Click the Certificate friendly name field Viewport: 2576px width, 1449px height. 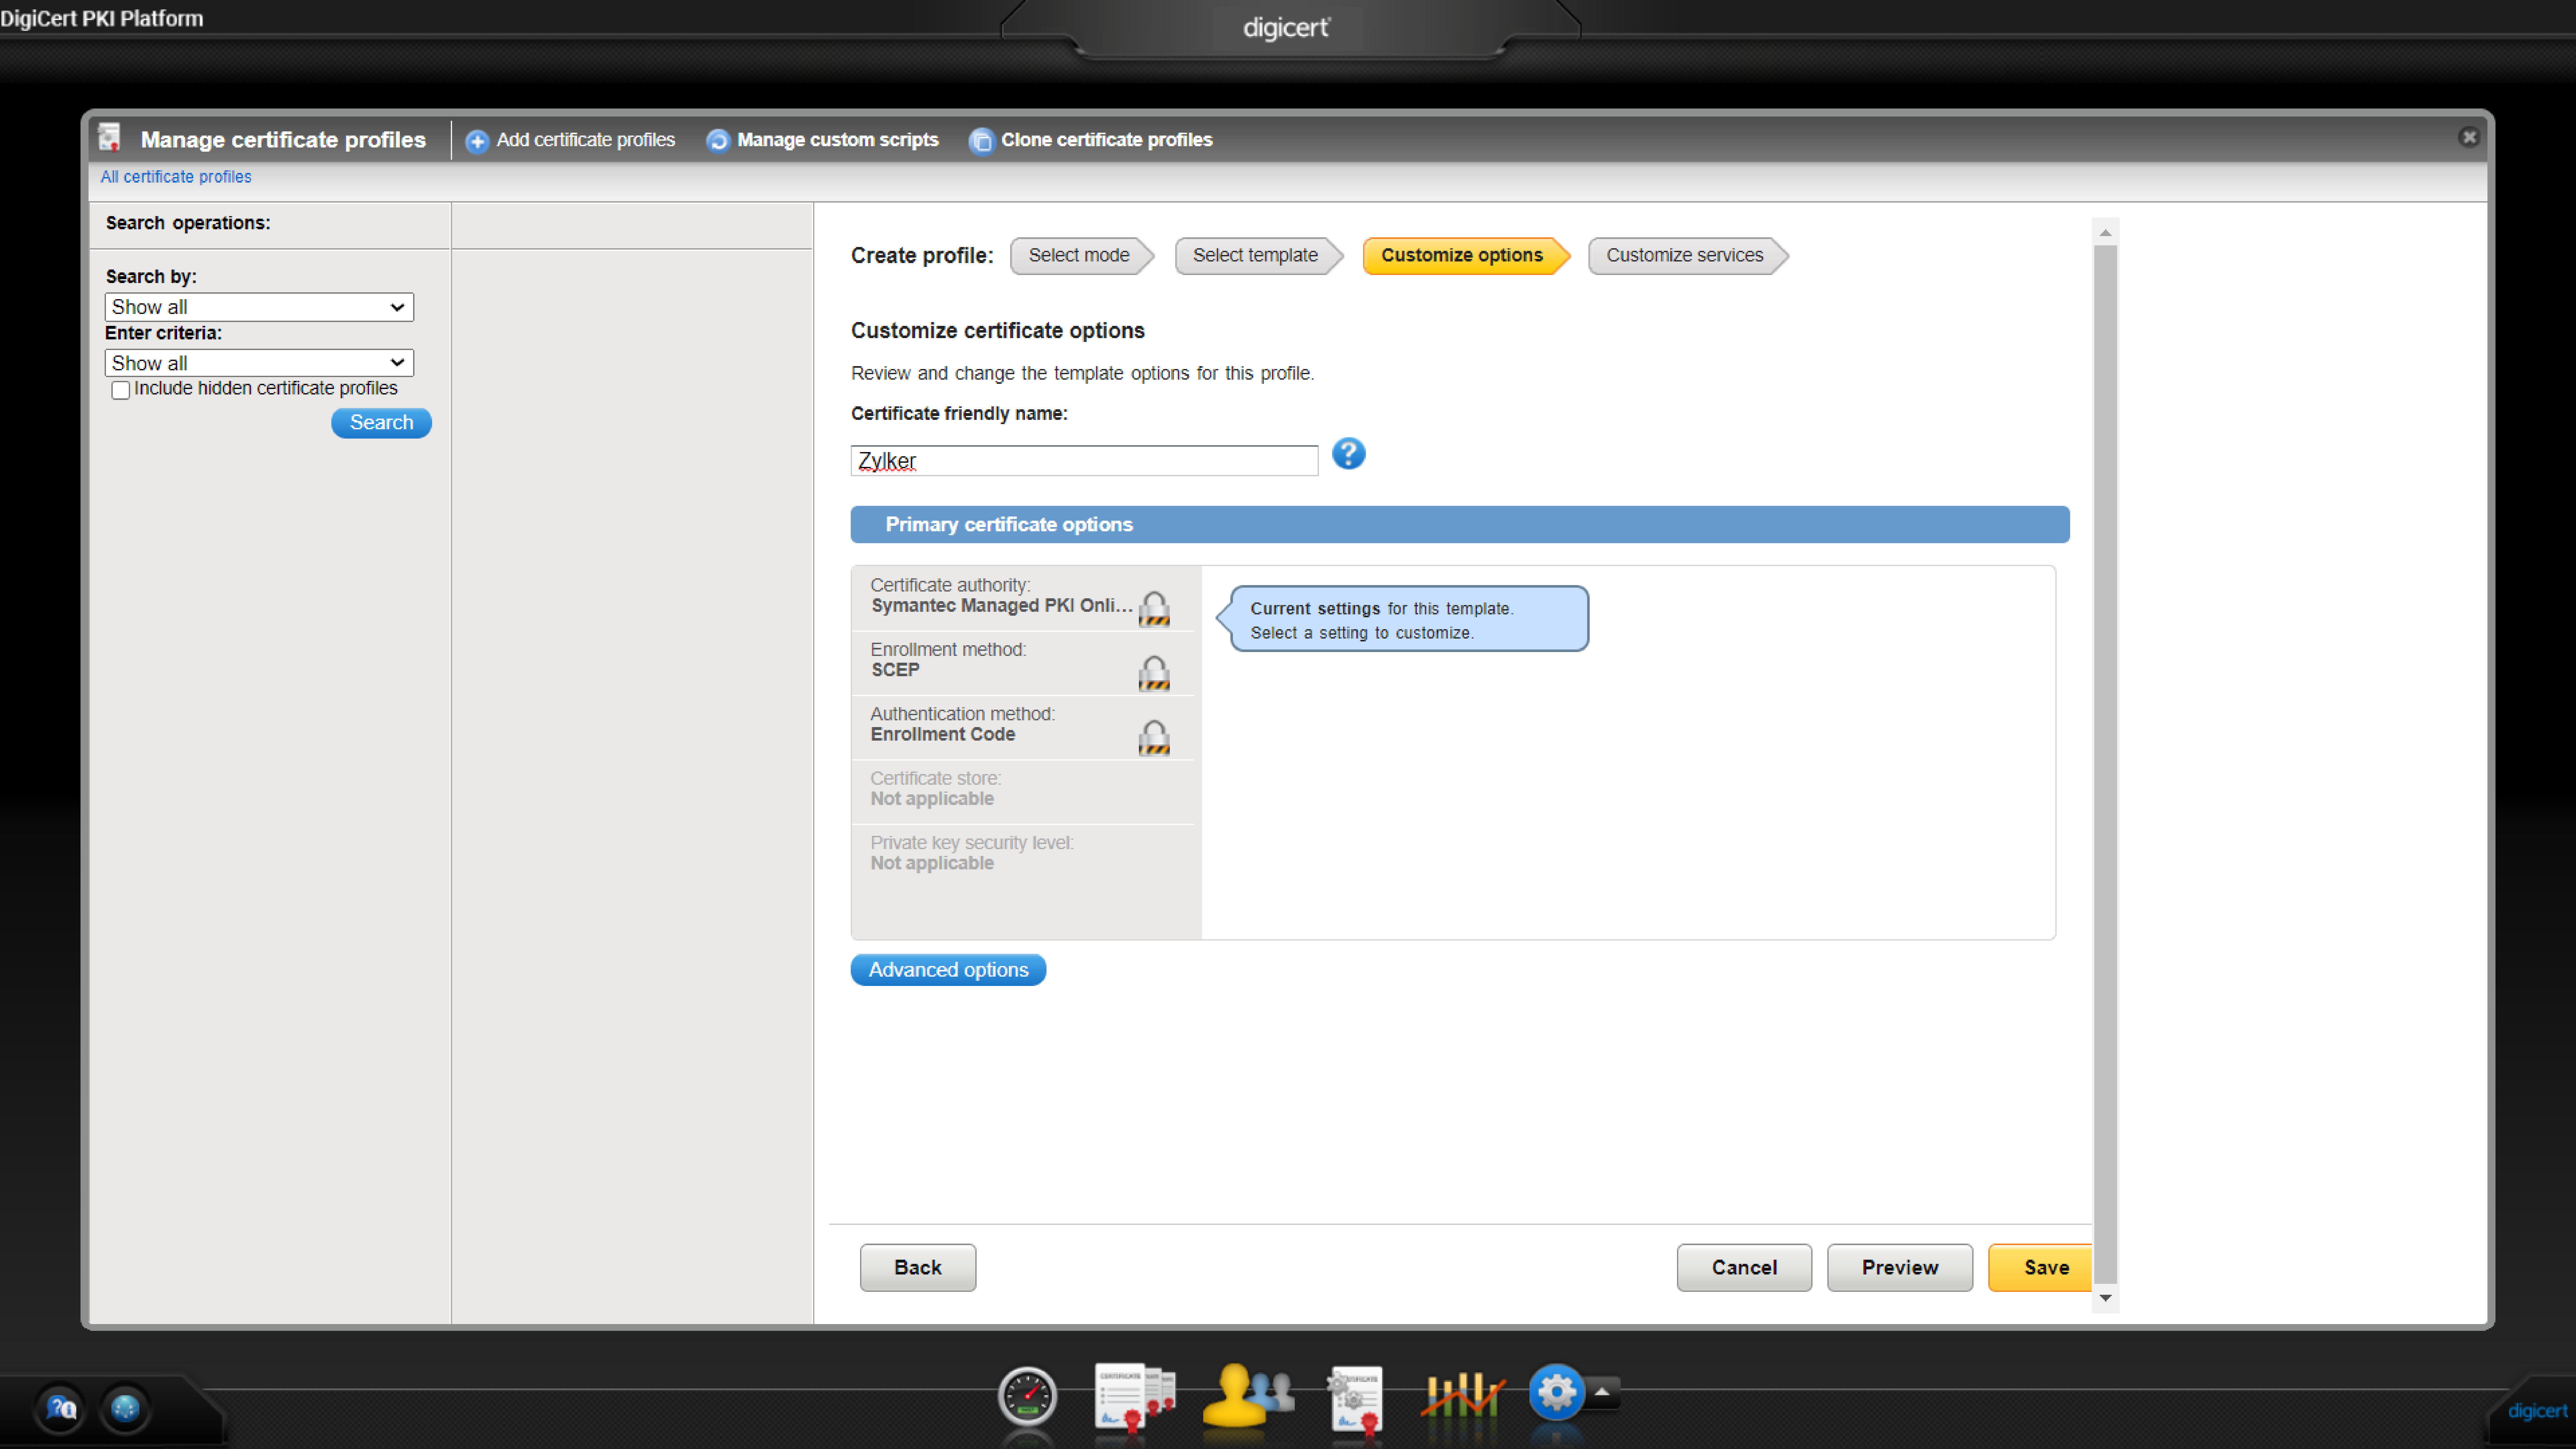point(1084,461)
